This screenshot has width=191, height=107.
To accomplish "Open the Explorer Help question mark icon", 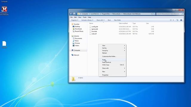I will click(181, 20).
